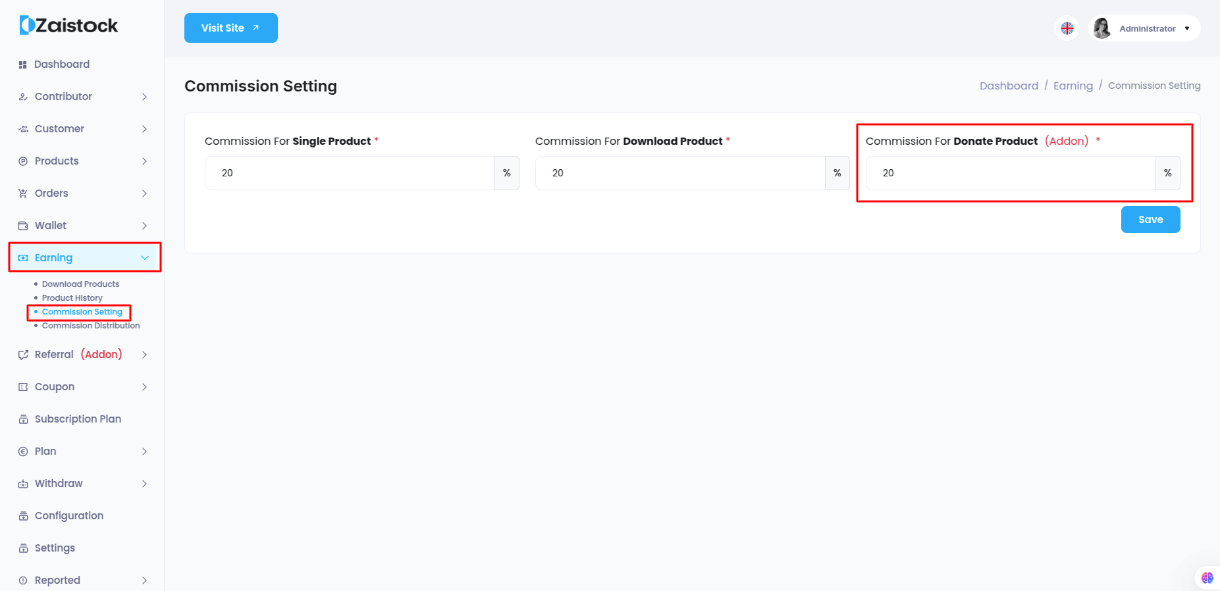Image resolution: width=1220 pixels, height=591 pixels.
Task: Click the Reported alert icon
Action: tap(23, 580)
